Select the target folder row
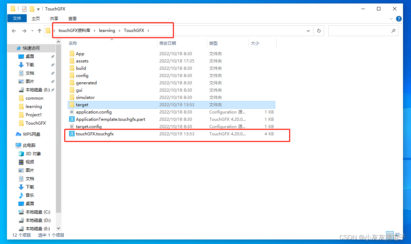Viewport: 411px width, 244px height. [171, 104]
